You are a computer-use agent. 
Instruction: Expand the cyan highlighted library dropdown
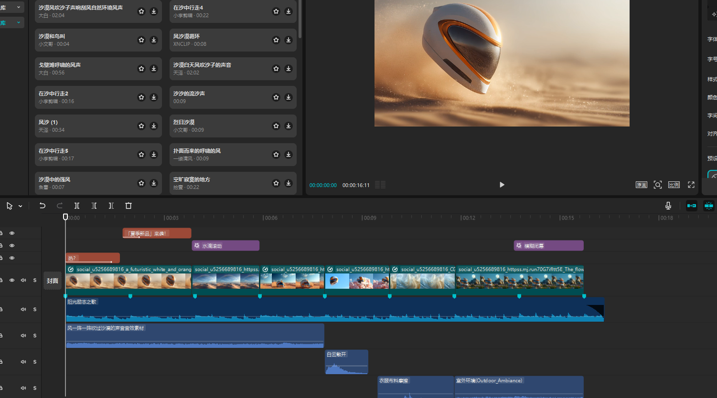coord(19,22)
